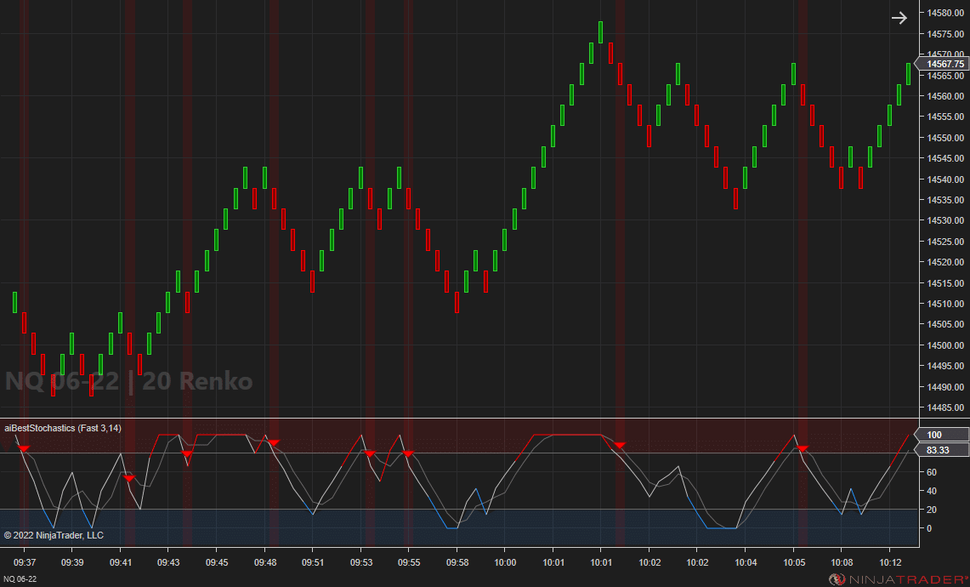Click the red triangle signal above 10:02 stochastic
Image resolution: width=970 pixels, height=587 pixels.
pos(620,445)
